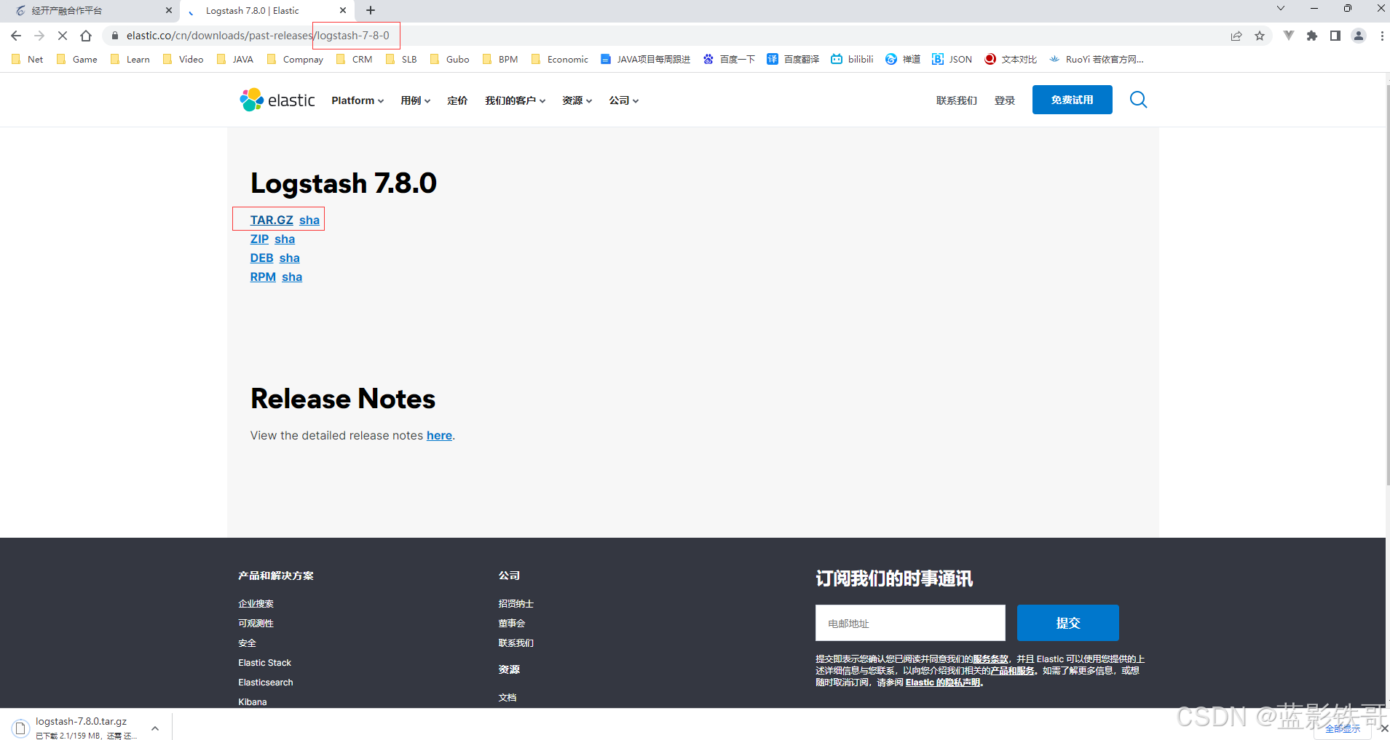Open the 招贤纳士 footer link
This screenshot has width=1390, height=740.
pyautogui.click(x=516, y=604)
